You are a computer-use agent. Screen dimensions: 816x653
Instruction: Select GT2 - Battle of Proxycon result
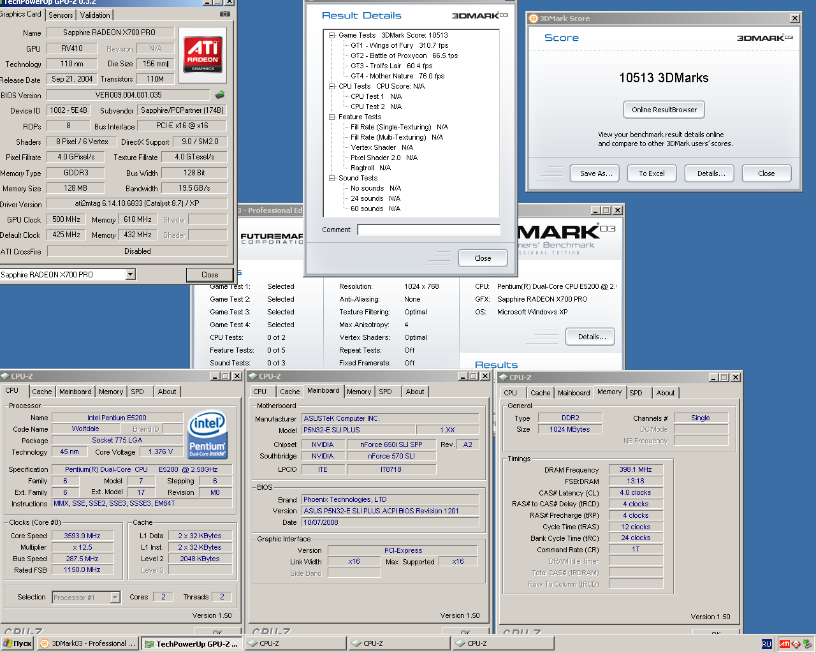[404, 55]
